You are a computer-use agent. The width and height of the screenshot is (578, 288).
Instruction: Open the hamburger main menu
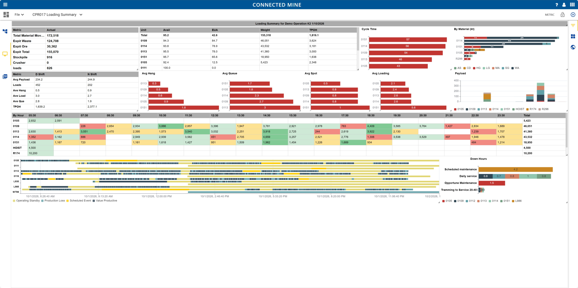(x=5, y=5)
